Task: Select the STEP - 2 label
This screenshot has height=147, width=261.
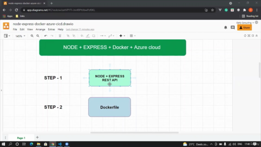Action: click(x=53, y=107)
